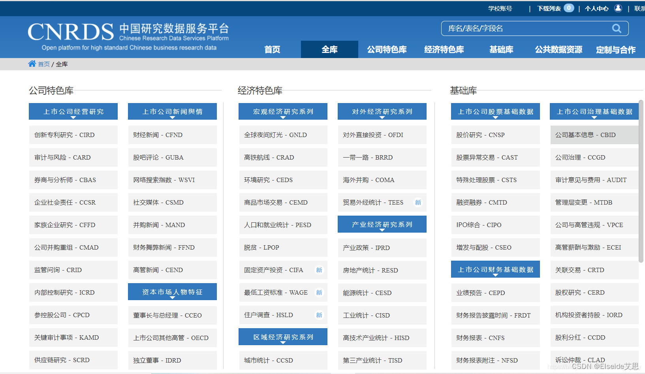The height and width of the screenshot is (374, 645).
Task: Open the 公共数据资源 navigation tab
Action: click(558, 49)
